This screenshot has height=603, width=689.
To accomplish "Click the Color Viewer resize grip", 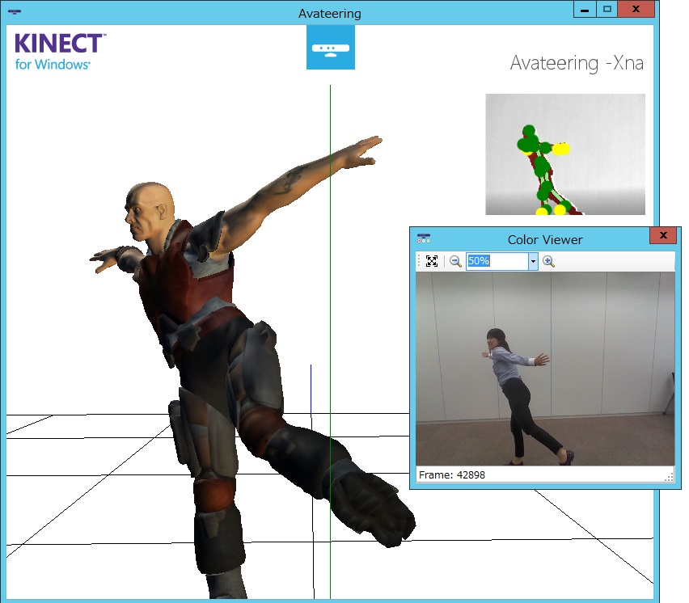I will pos(670,478).
